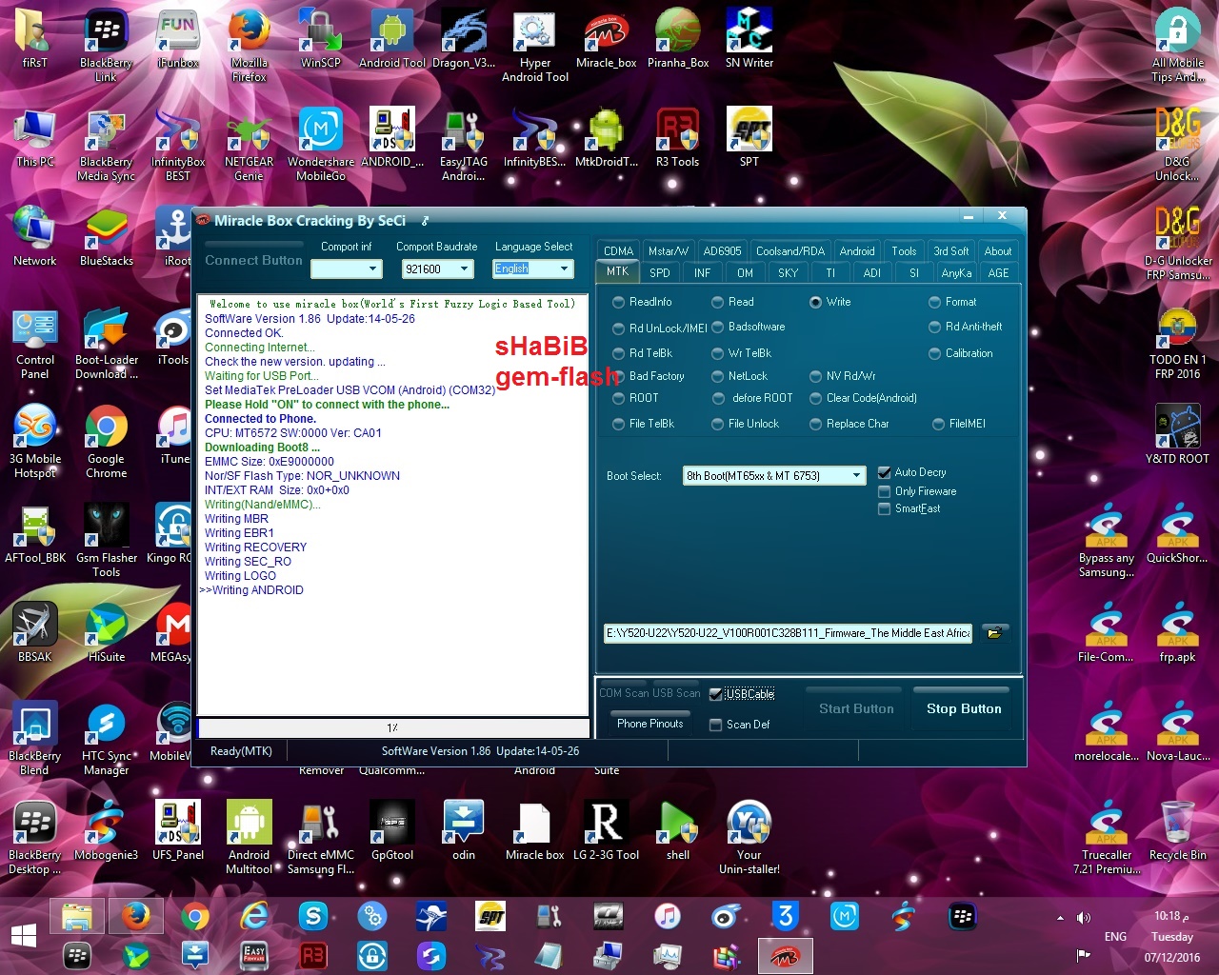Screen dimensions: 1219x975
Task: Open the Wondershare MobileGo icon
Action: tap(321, 145)
